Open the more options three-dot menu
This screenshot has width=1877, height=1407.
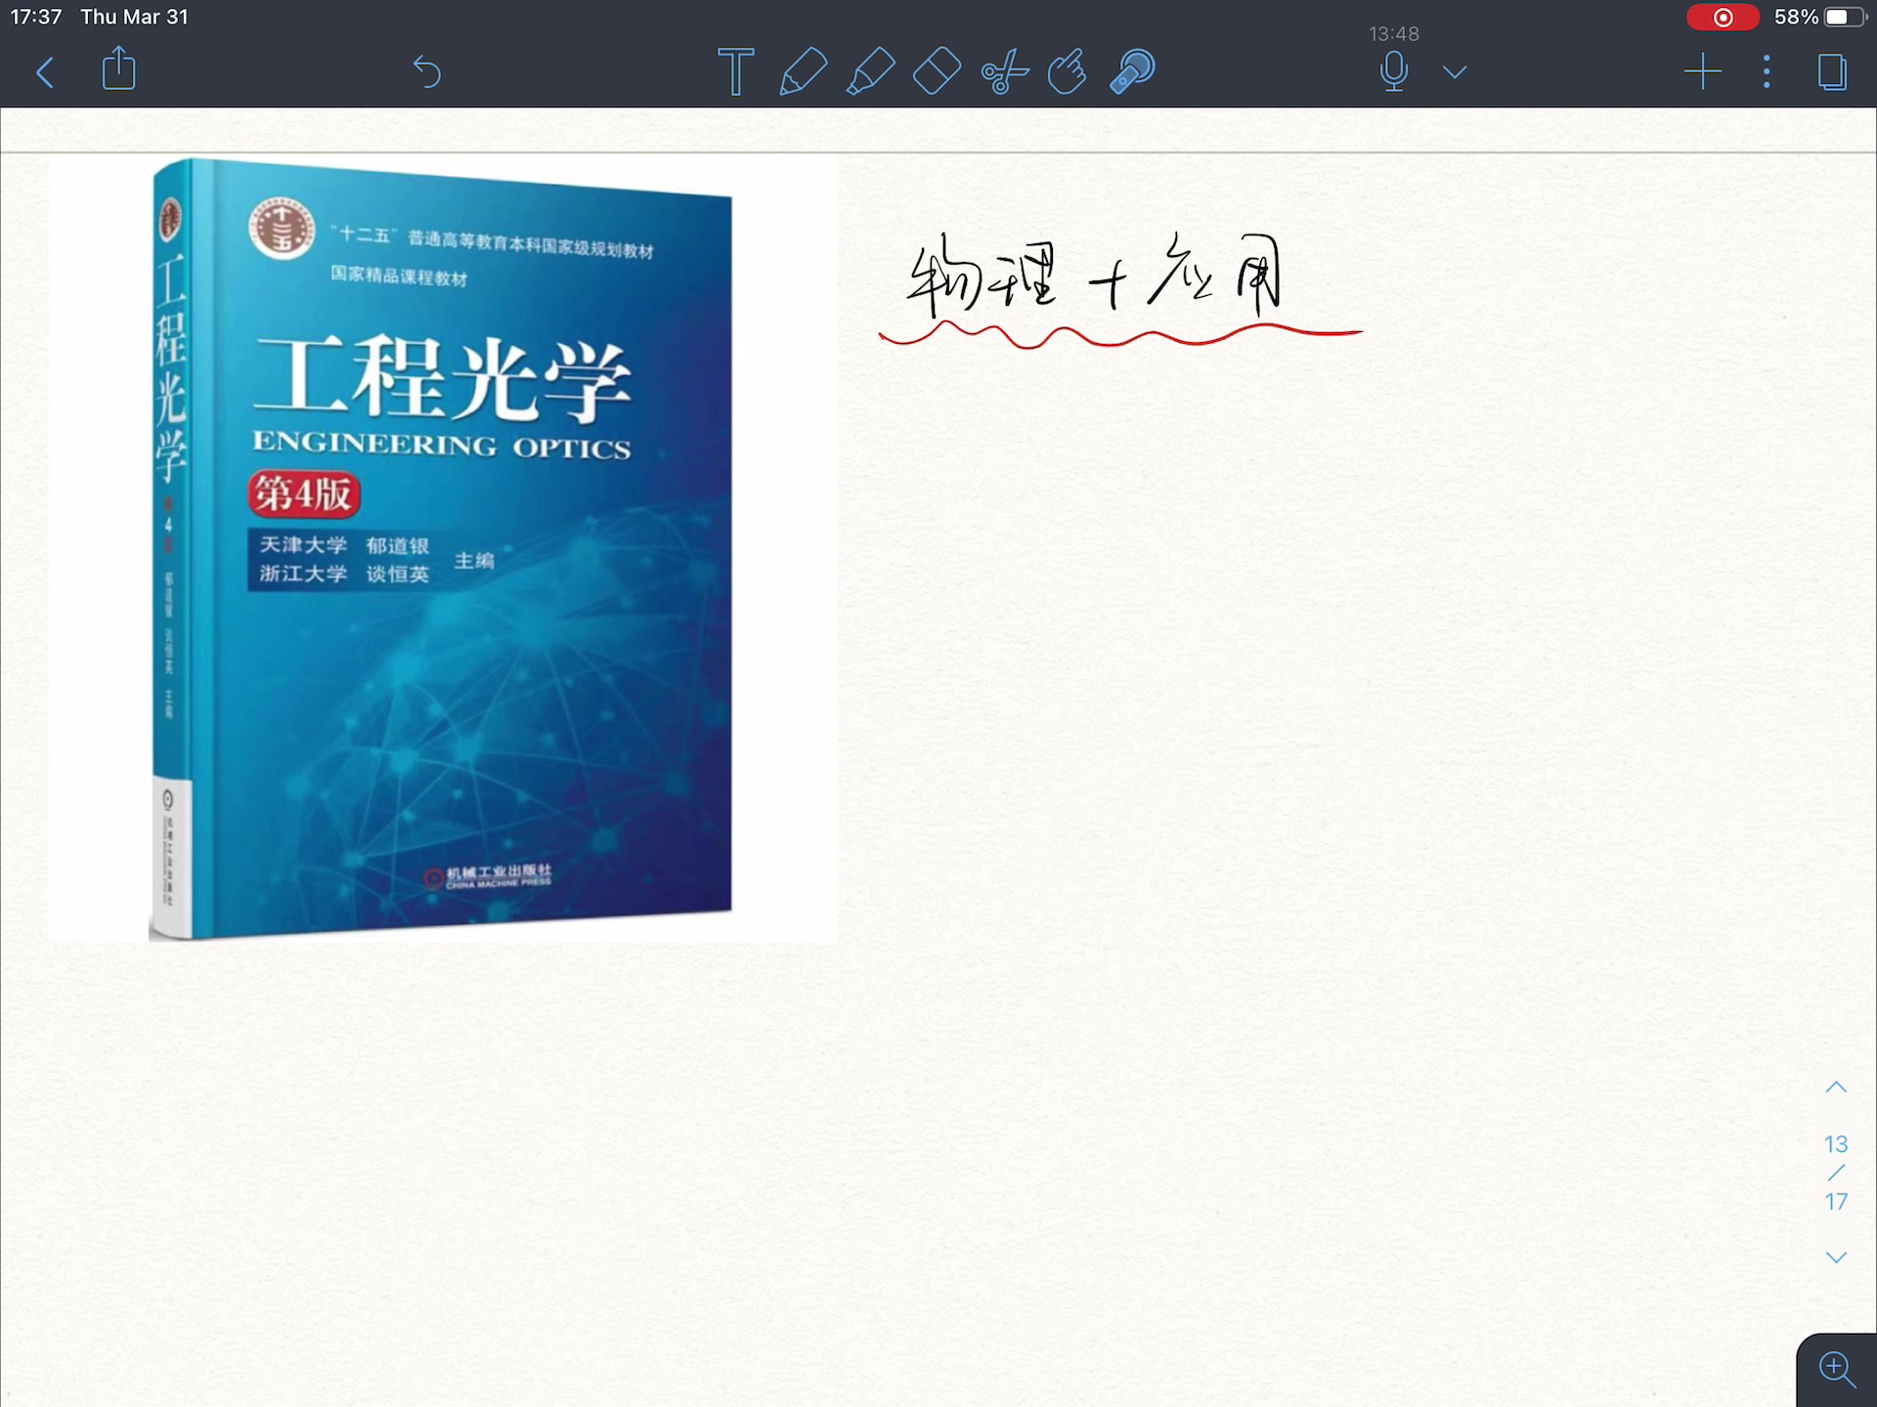1767,72
